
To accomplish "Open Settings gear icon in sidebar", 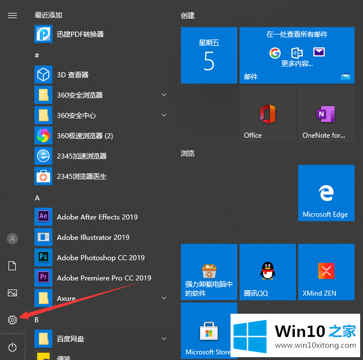I will [x=12, y=320].
